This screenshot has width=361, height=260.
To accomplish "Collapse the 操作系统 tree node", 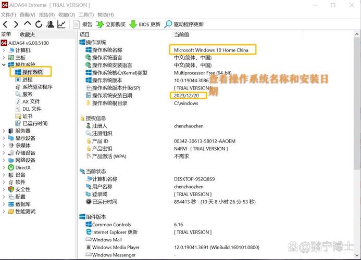I will pos(4,65).
